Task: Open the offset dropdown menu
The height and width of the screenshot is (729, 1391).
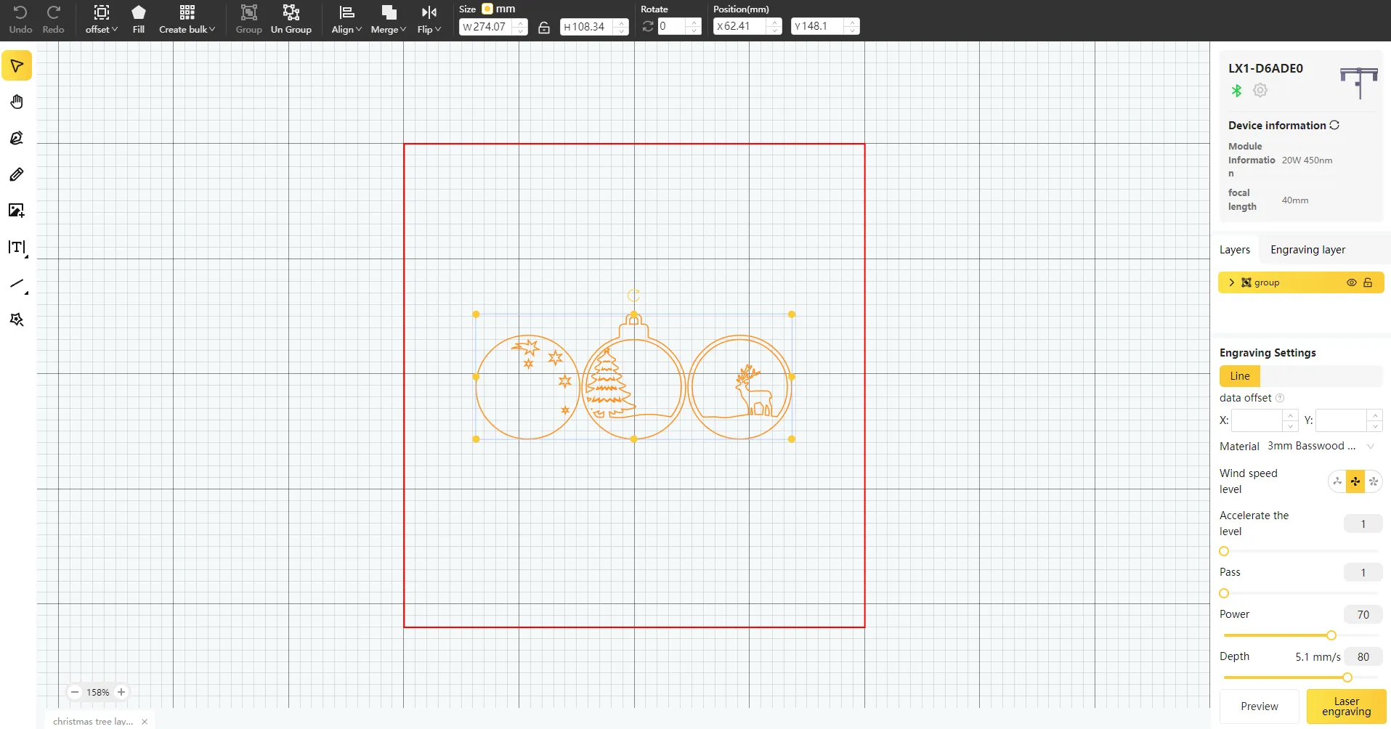Action: tap(102, 20)
